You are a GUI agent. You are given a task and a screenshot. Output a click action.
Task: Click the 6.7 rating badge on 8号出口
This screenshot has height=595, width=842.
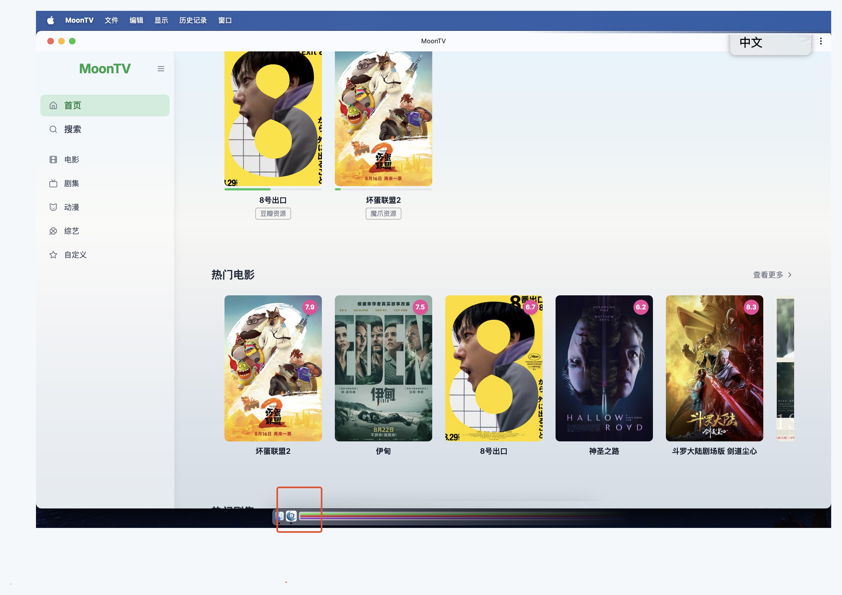[531, 307]
